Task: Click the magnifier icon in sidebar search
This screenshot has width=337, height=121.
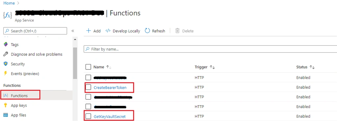Action: (x=8, y=31)
